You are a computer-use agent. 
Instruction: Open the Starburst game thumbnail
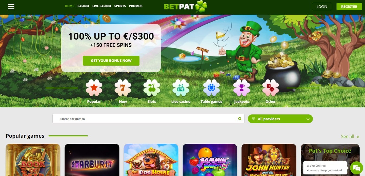92,160
